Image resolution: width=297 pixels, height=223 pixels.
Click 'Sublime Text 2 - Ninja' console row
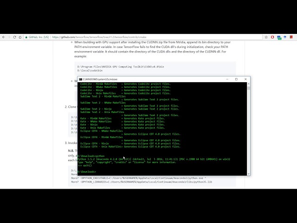(129, 109)
